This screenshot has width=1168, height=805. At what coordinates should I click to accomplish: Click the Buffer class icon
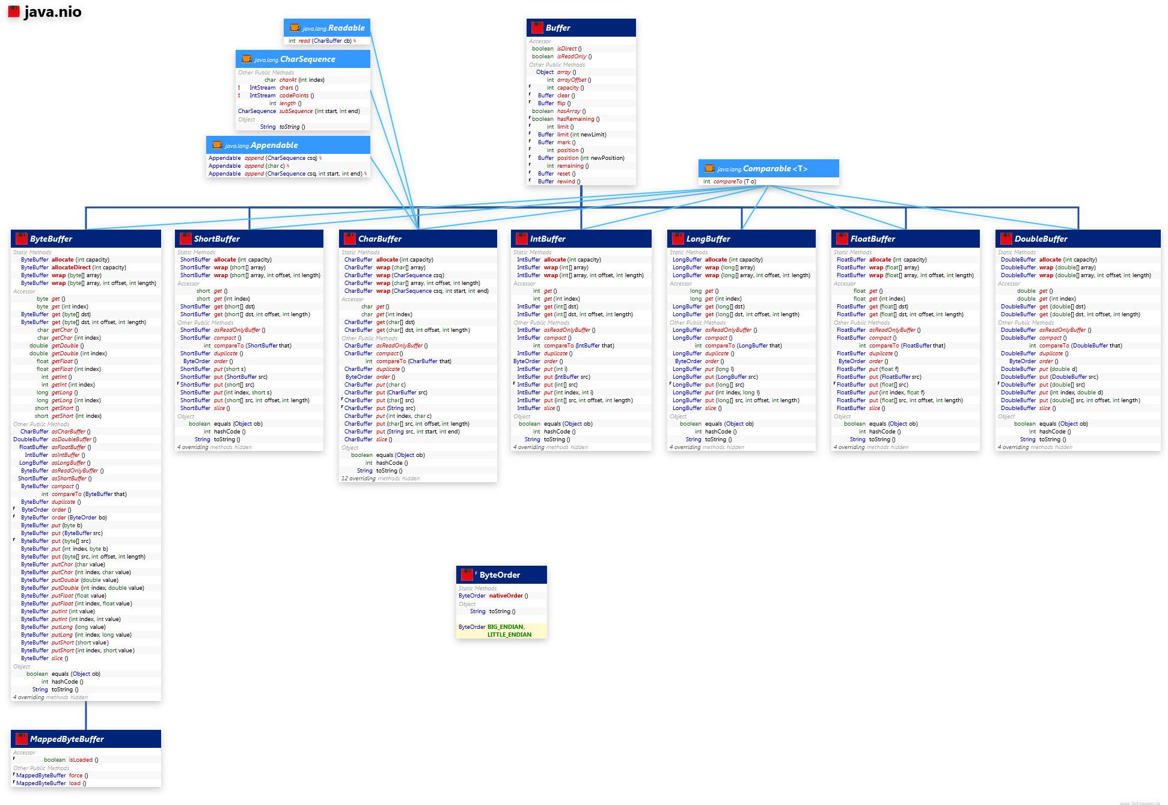537,28
